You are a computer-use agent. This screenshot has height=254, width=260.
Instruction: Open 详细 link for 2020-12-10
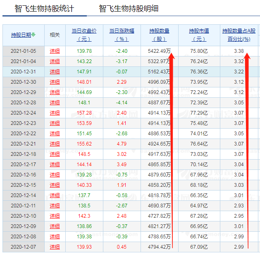click(x=55, y=216)
